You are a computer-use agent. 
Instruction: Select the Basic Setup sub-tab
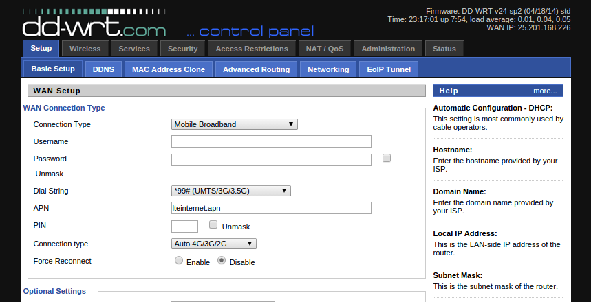point(53,69)
